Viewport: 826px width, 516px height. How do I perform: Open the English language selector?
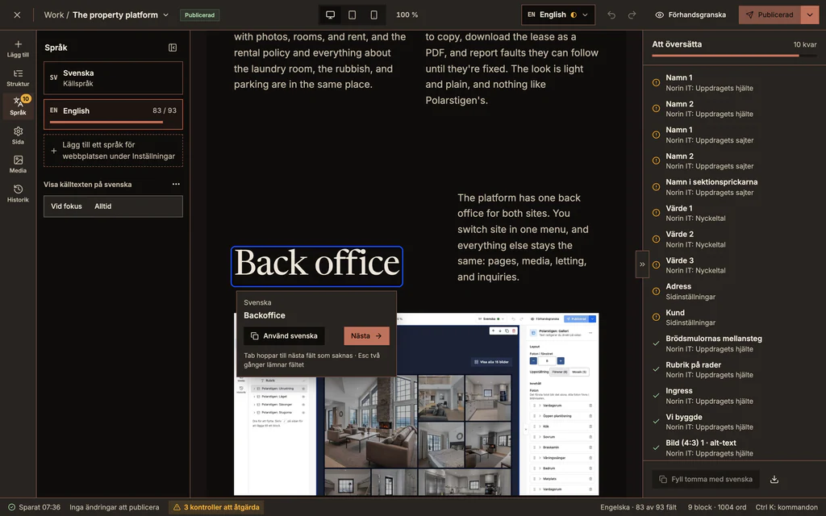(x=558, y=15)
